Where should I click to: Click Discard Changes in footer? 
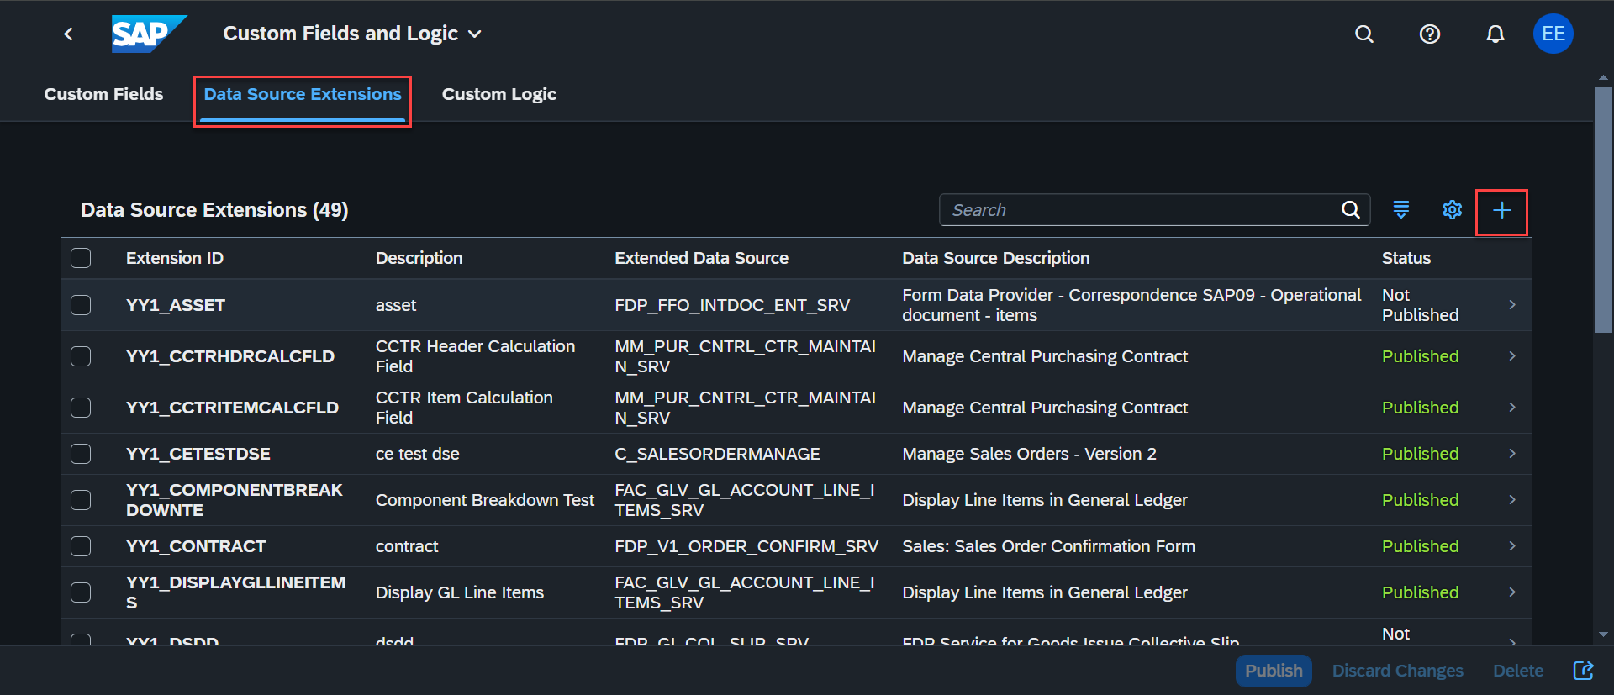pyautogui.click(x=1398, y=671)
